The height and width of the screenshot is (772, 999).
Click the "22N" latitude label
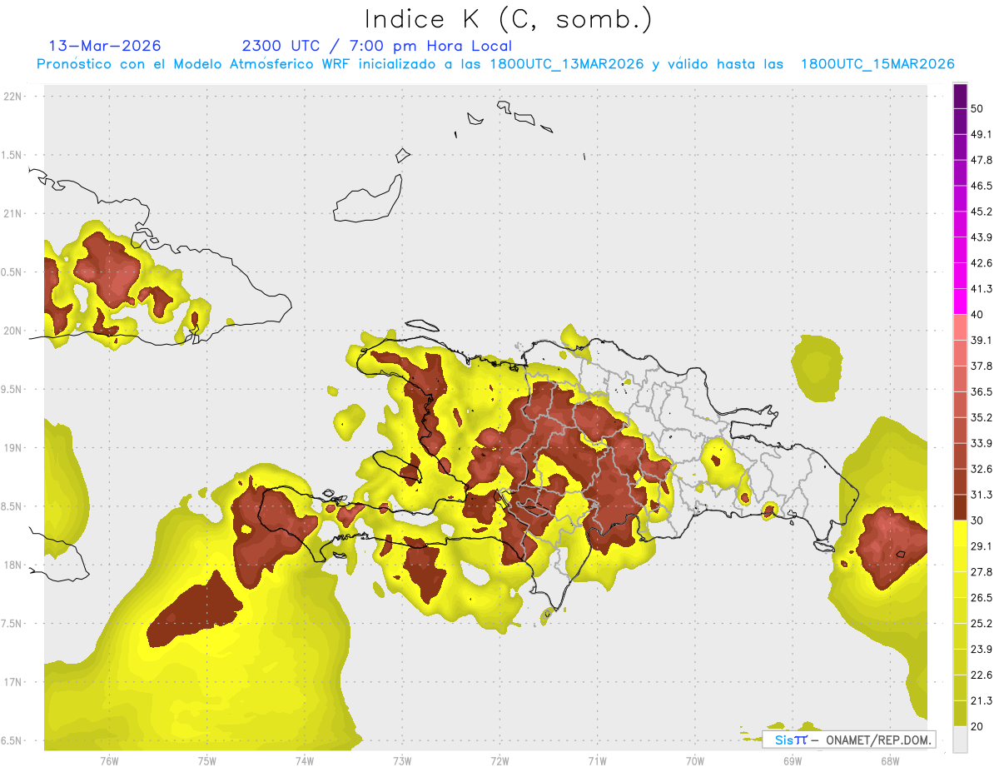point(13,97)
